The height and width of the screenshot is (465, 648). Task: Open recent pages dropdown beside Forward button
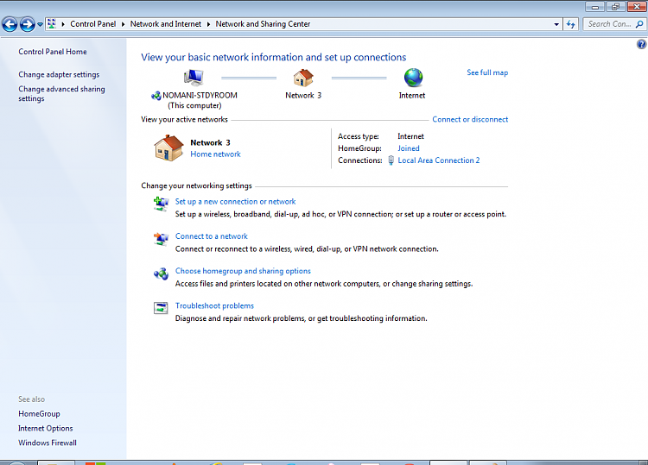[40, 24]
